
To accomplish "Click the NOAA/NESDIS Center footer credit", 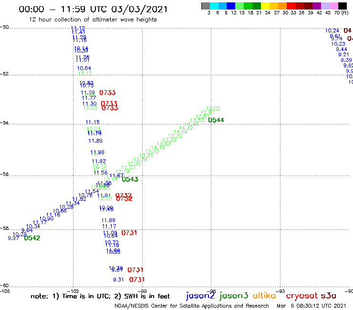I will pos(192,306).
